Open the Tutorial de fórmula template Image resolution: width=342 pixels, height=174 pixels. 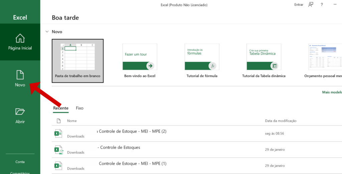point(202,61)
